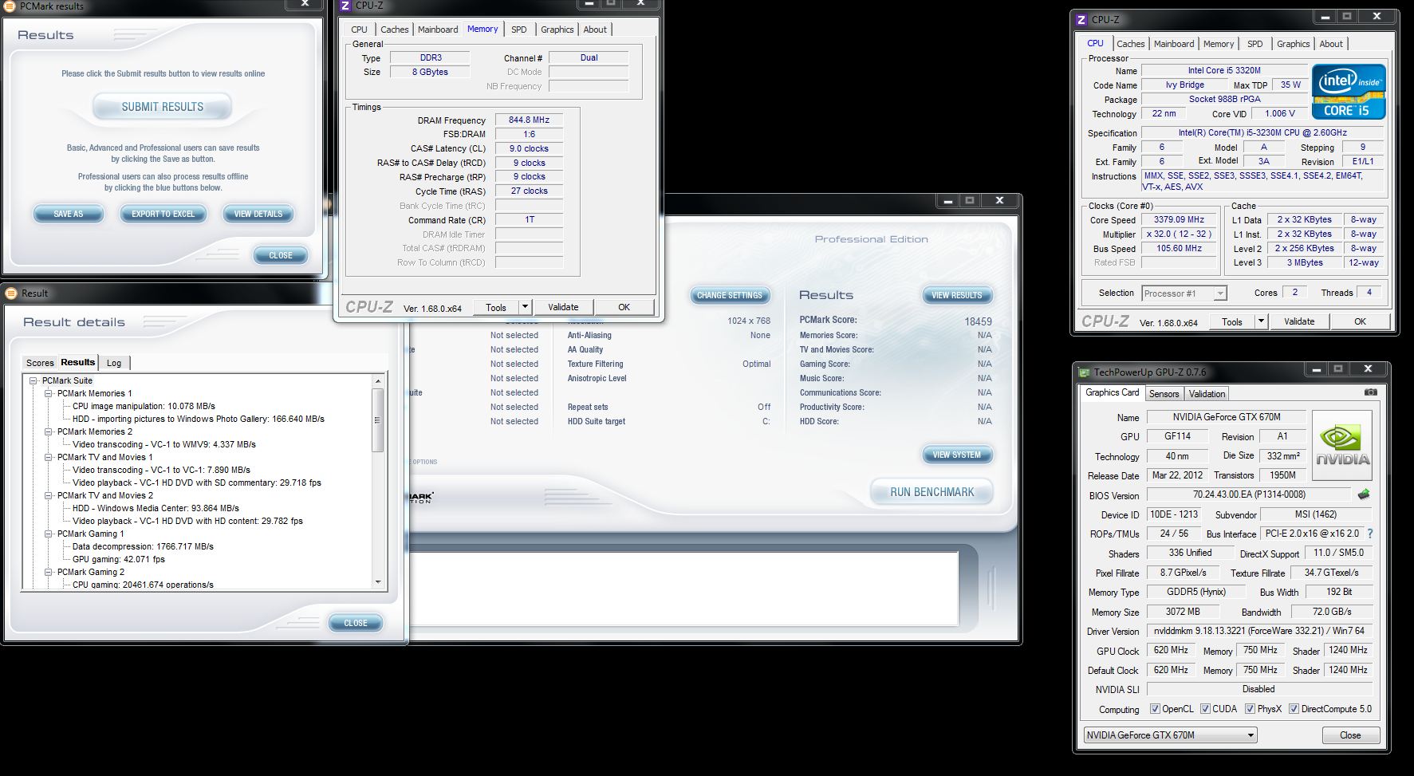1414x776 pixels.
Task: Click the Core Speed value field
Action: click(1179, 220)
